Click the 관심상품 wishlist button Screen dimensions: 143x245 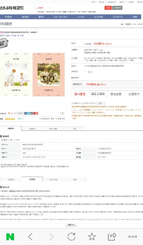click(x=116, y=94)
